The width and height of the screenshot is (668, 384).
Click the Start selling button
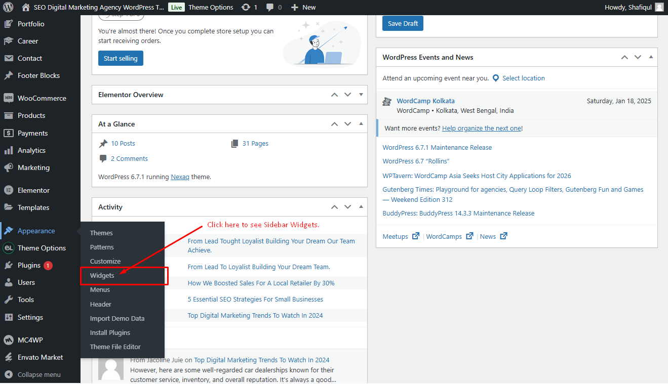[121, 58]
